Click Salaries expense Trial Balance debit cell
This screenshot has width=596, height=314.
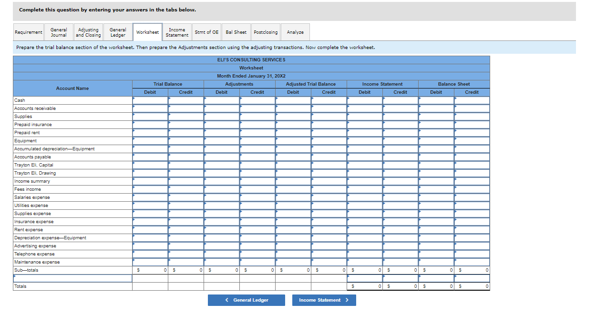[x=150, y=197]
